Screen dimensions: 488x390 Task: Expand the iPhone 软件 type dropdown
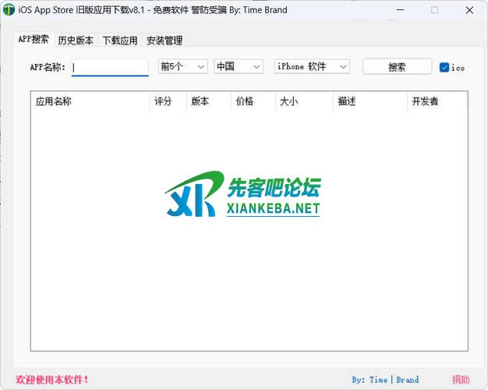[x=312, y=67]
